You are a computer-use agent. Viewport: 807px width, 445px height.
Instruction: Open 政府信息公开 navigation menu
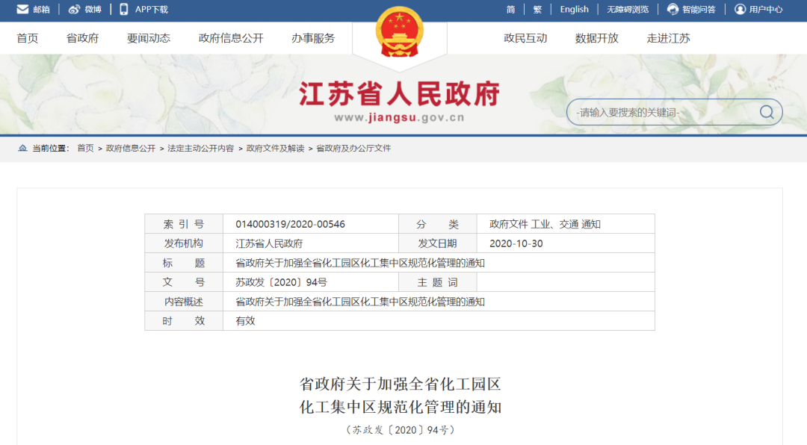click(234, 38)
